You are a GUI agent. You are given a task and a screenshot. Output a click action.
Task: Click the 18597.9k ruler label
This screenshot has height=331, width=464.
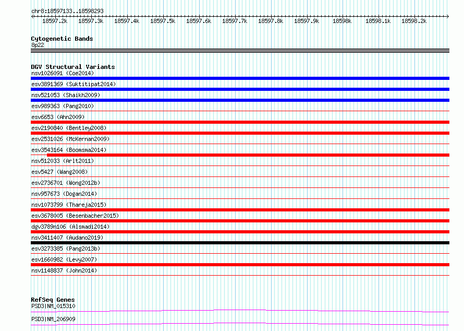307,21
